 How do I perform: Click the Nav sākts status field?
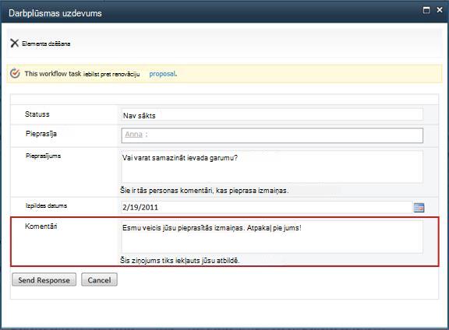coord(272,114)
